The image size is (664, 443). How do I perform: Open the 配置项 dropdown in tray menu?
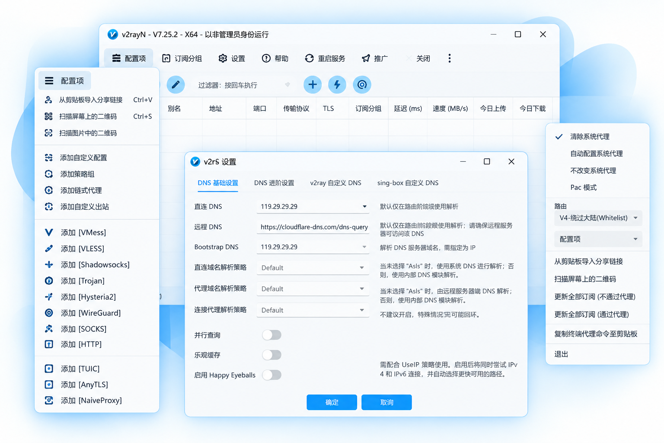pos(598,239)
